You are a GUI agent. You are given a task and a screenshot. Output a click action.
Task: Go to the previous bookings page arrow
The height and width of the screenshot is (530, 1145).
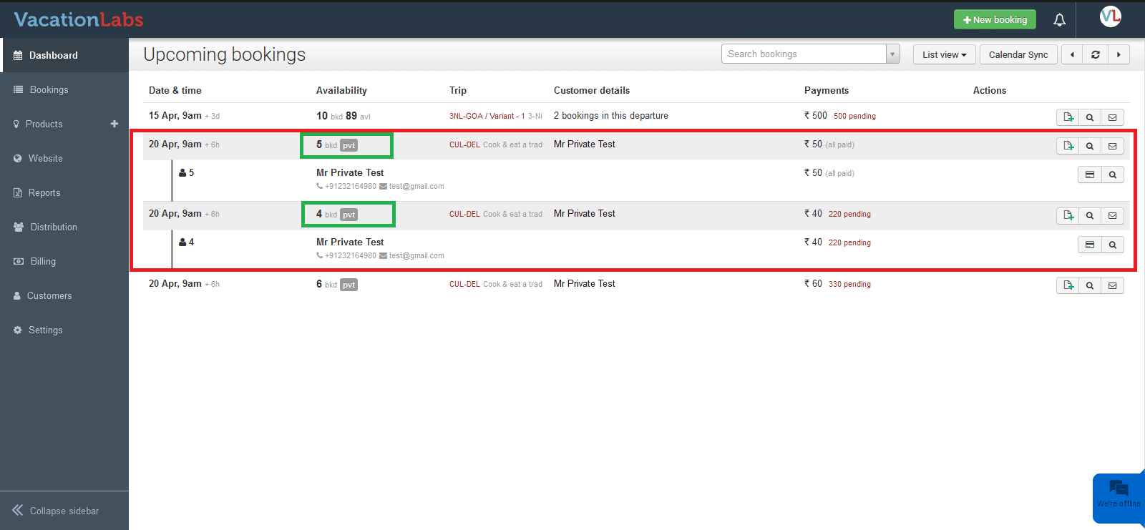[1072, 54]
